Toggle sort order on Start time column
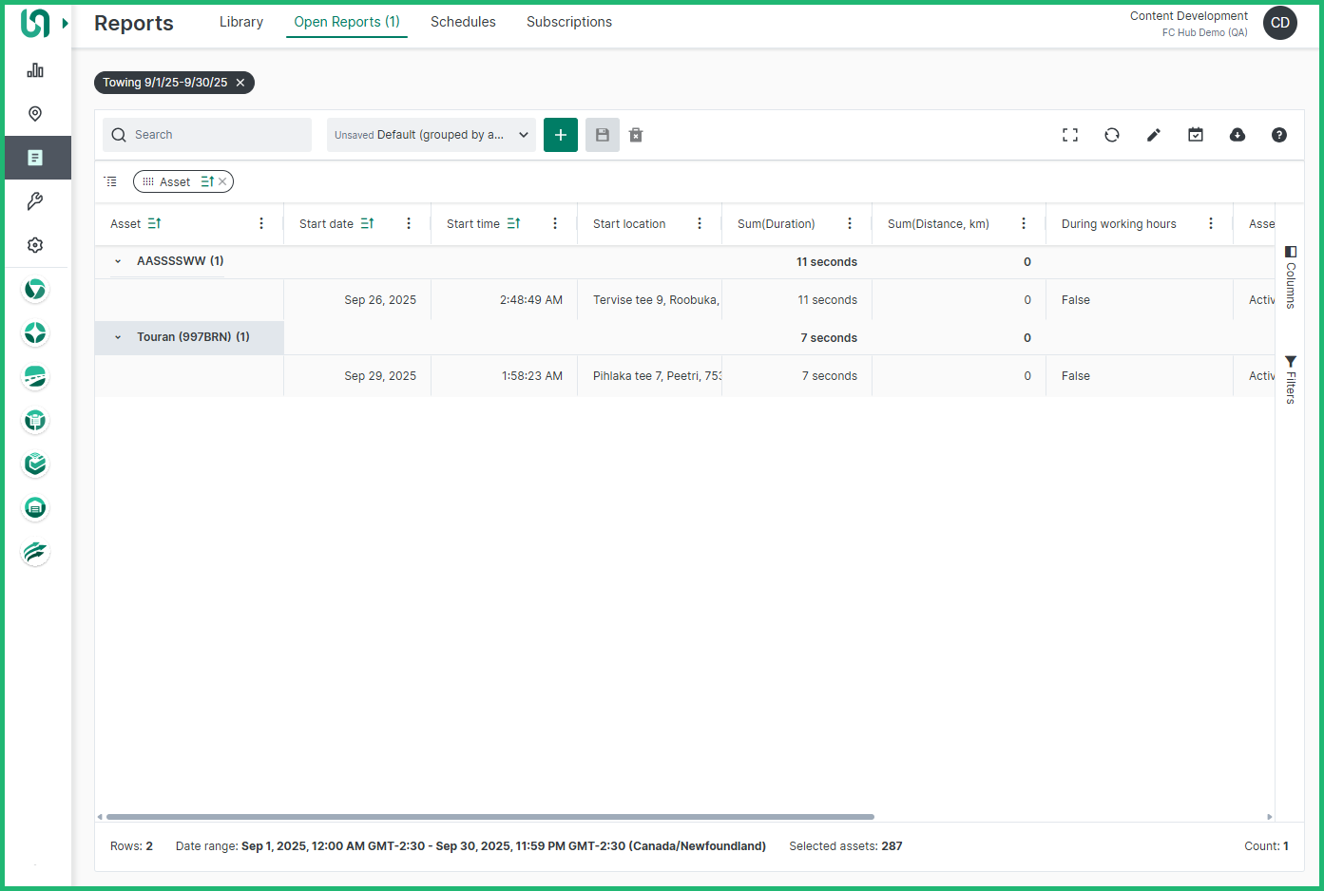The height and width of the screenshot is (891, 1324). click(513, 223)
